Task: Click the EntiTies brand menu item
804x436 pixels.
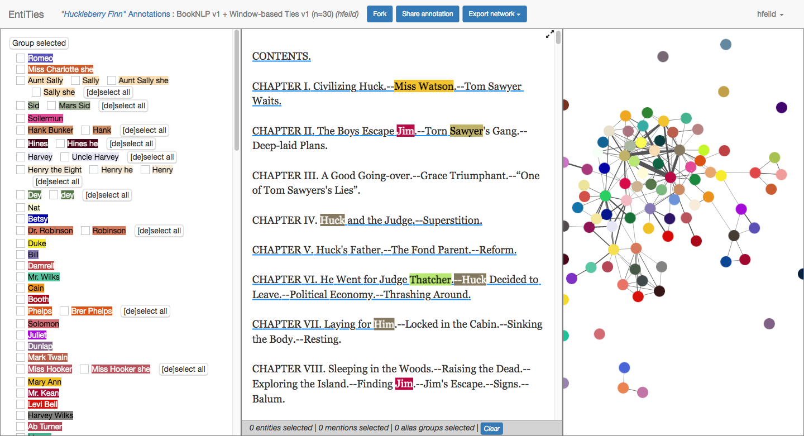Action: coord(26,14)
